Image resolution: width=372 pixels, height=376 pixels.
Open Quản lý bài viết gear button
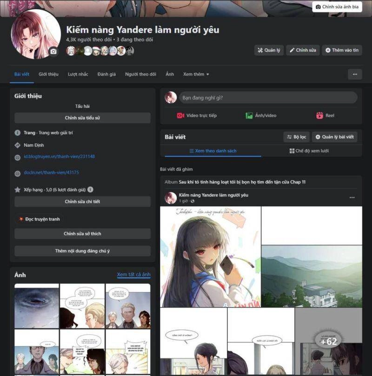(334, 137)
